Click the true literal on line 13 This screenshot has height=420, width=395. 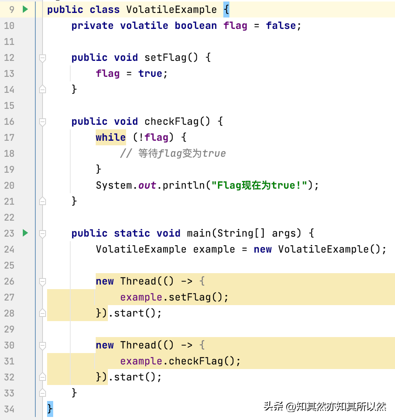point(150,74)
